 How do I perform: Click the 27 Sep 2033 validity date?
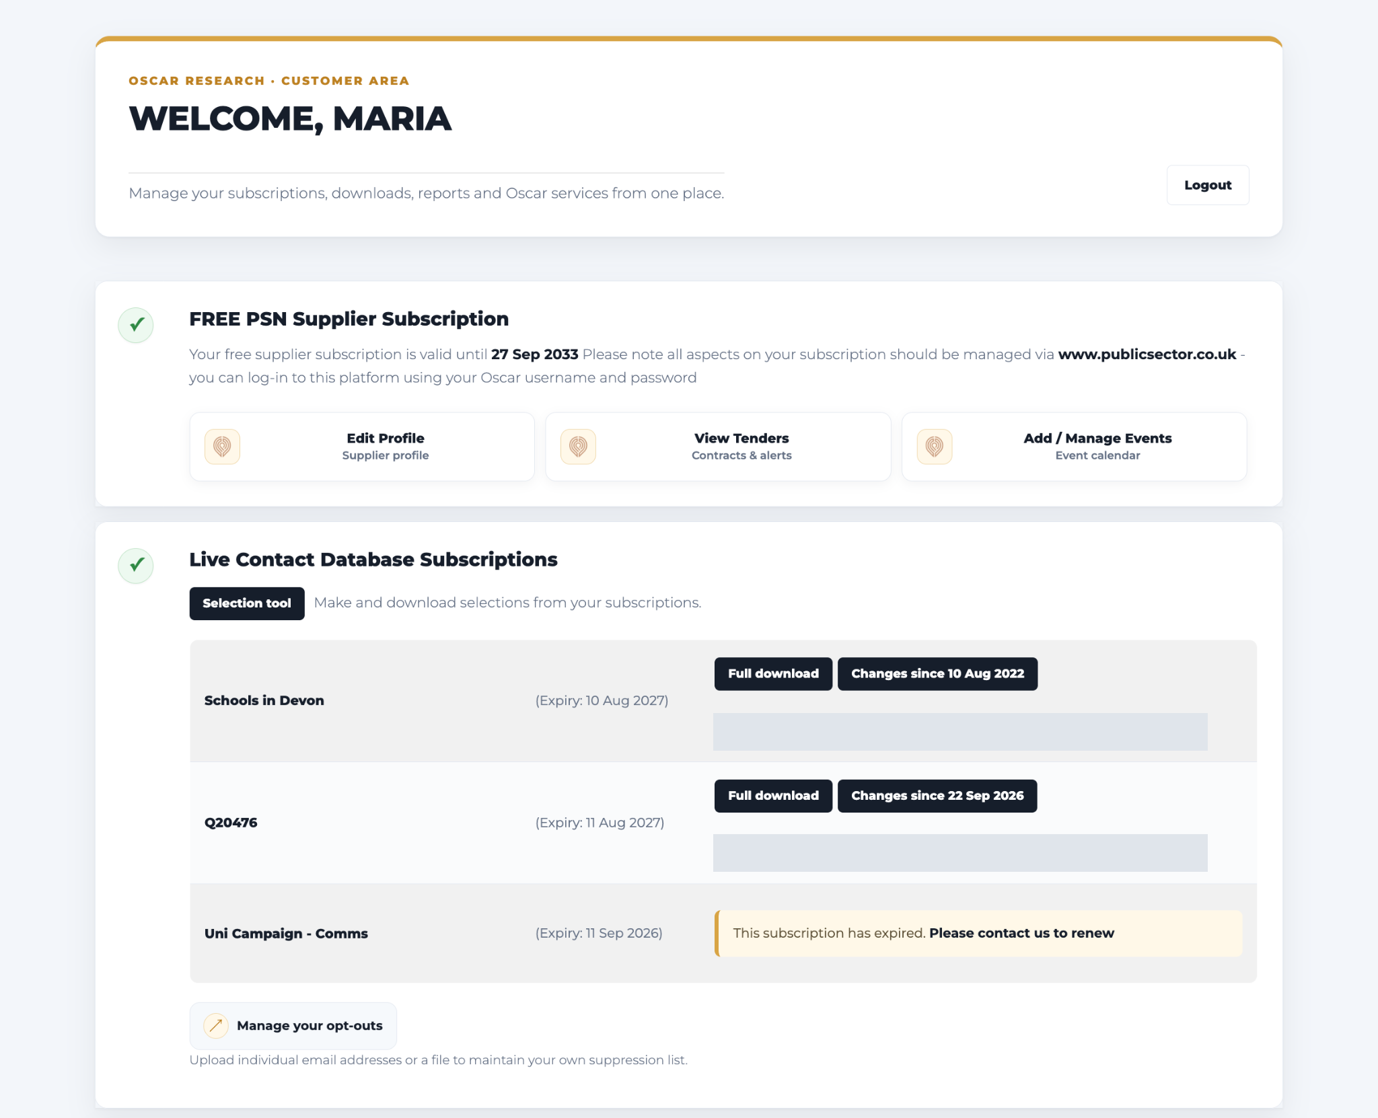click(534, 355)
